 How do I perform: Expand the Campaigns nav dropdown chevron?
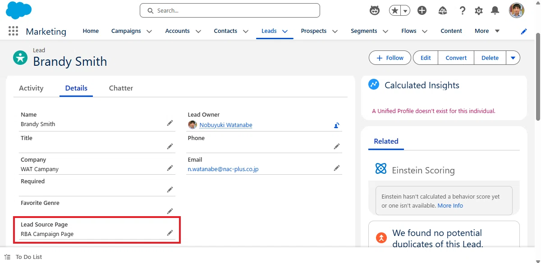pyautogui.click(x=149, y=31)
